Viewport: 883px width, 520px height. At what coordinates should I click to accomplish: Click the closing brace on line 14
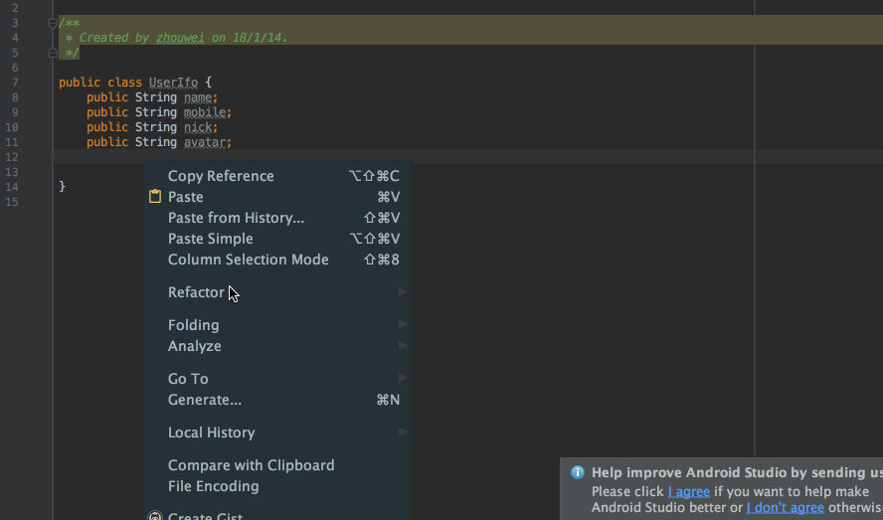pyautogui.click(x=62, y=186)
